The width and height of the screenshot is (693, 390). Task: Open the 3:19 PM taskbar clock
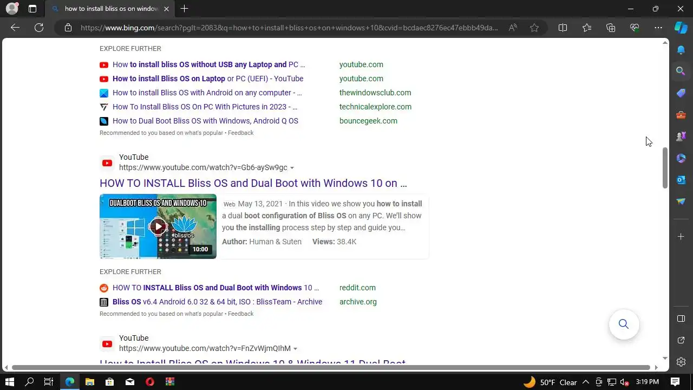pos(648,382)
